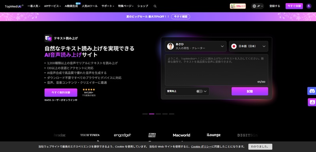This screenshot has width=316, height=152.
Task: Expand the 音質向上 options chevron
Action: (x=205, y=91)
